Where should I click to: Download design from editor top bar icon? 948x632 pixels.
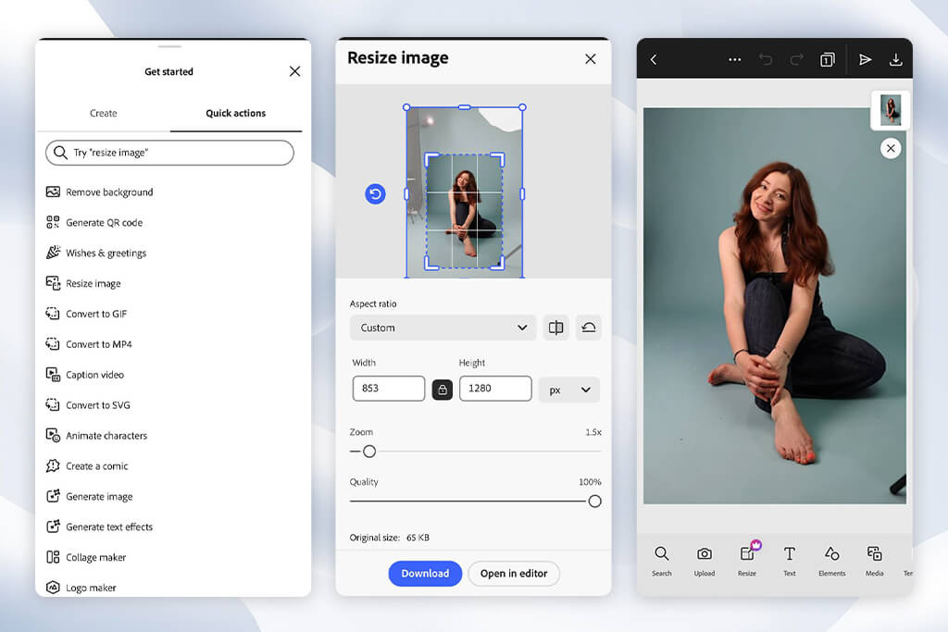coord(896,59)
